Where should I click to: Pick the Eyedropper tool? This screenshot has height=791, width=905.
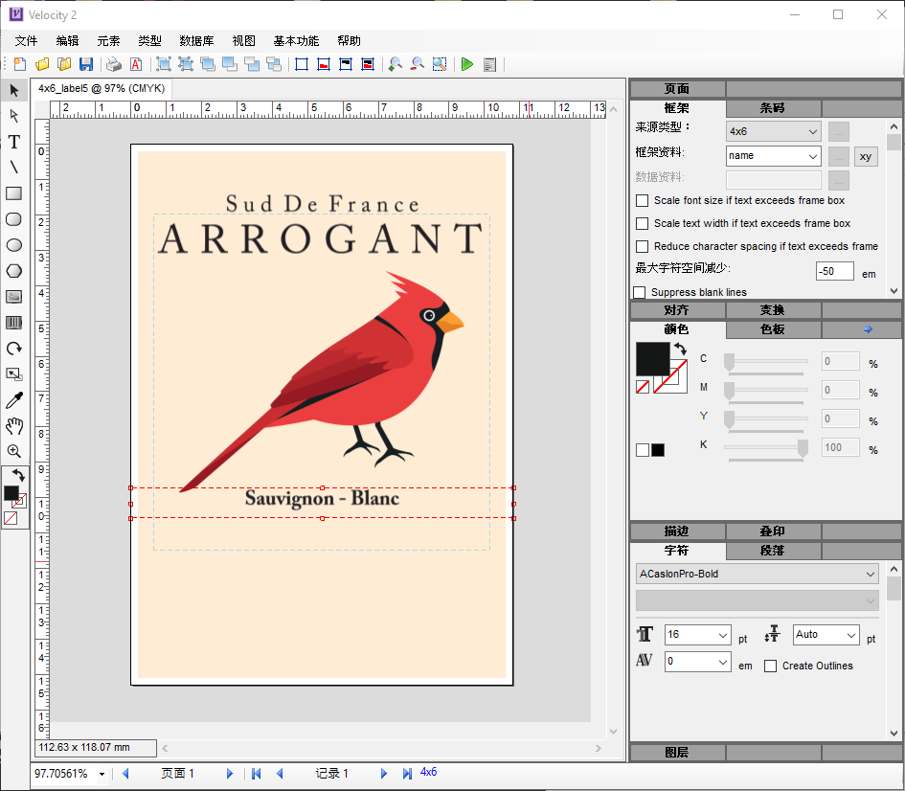point(14,400)
